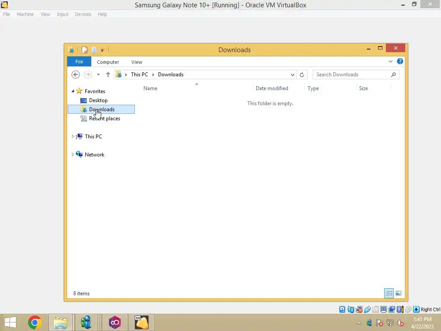Open the Computer ribbon tab

[x=108, y=62]
